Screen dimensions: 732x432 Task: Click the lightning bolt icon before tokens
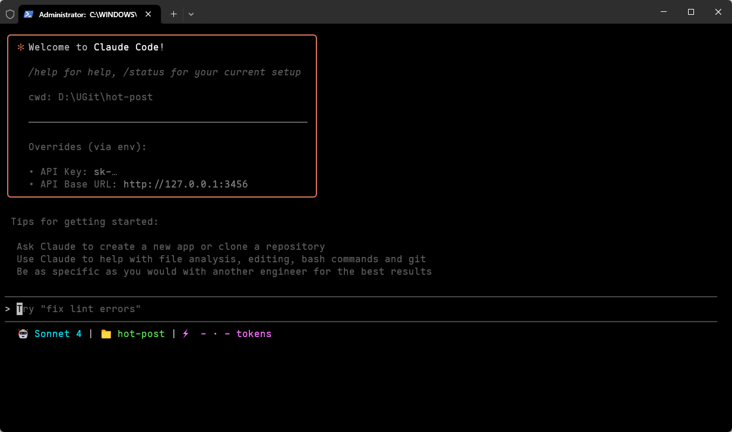coord(186,334)
